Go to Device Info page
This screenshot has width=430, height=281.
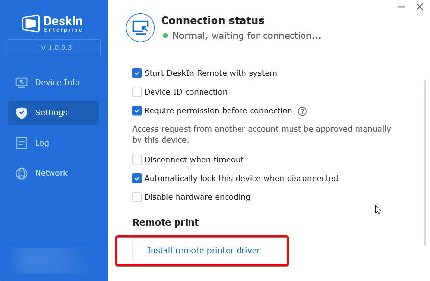[53, 83]
